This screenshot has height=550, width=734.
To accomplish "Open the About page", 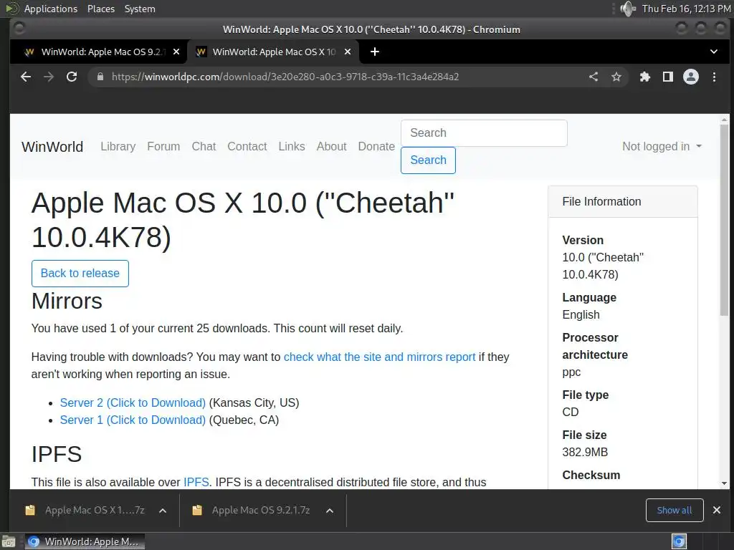I will [331, 146].
